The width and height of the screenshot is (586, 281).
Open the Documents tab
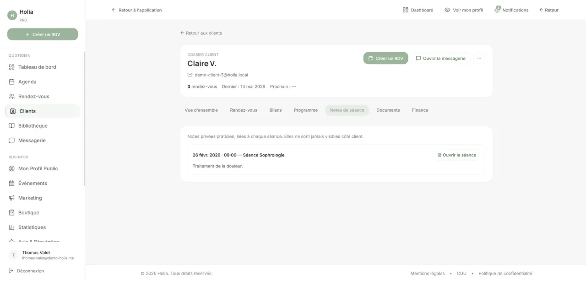click(x=388, y=110)
